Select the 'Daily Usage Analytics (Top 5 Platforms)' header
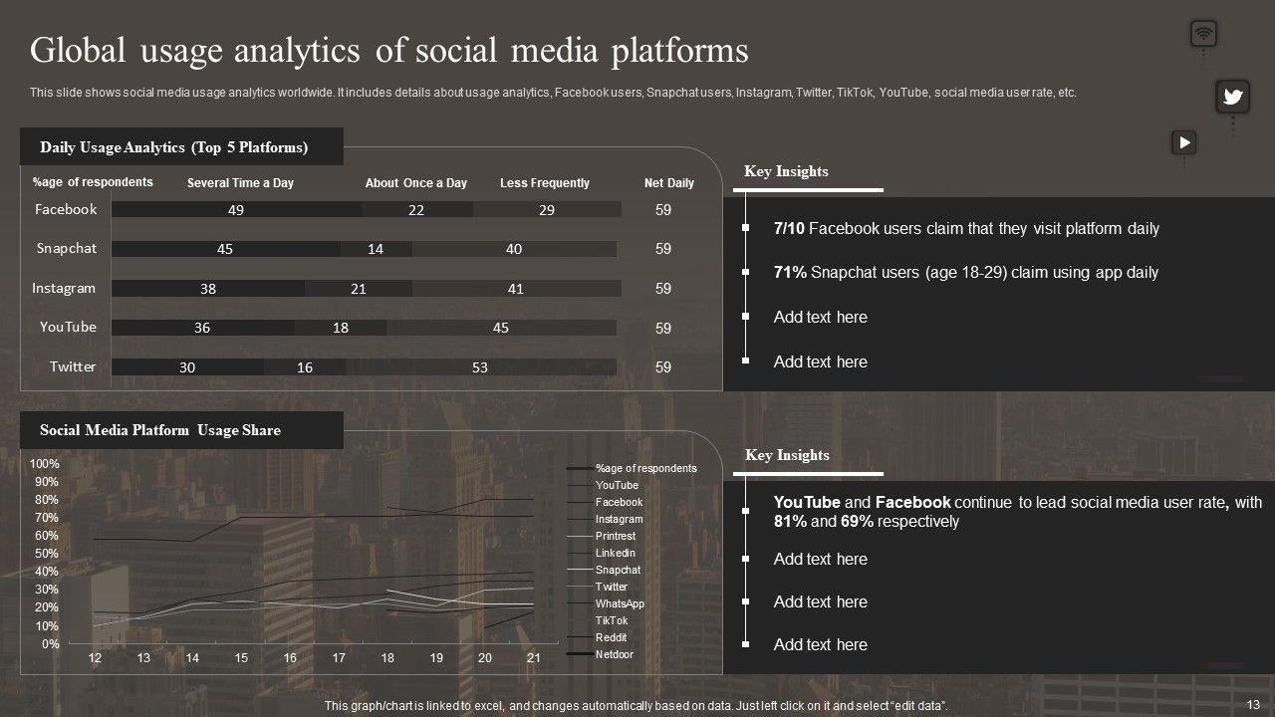This screenshot has width=1275, height=717. (x=174, y=147)
